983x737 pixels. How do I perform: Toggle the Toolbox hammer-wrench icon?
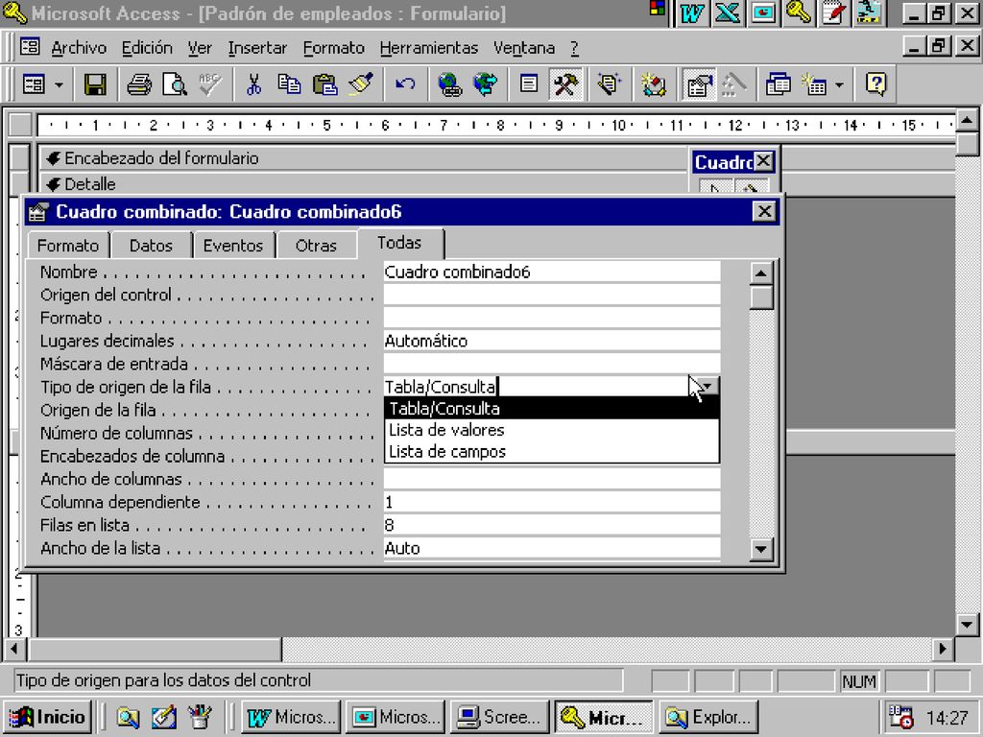[565, 84]
